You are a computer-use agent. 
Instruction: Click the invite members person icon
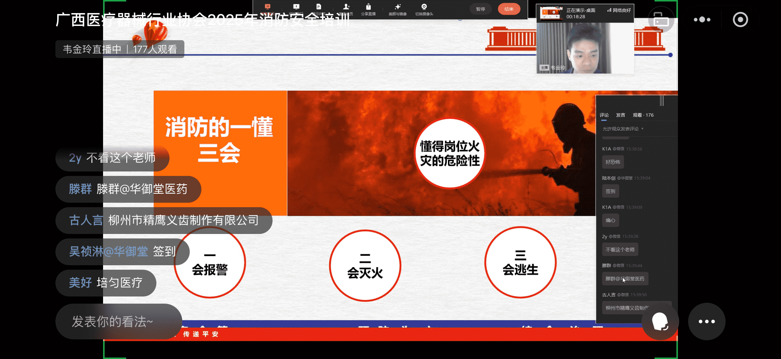point(346,7)
